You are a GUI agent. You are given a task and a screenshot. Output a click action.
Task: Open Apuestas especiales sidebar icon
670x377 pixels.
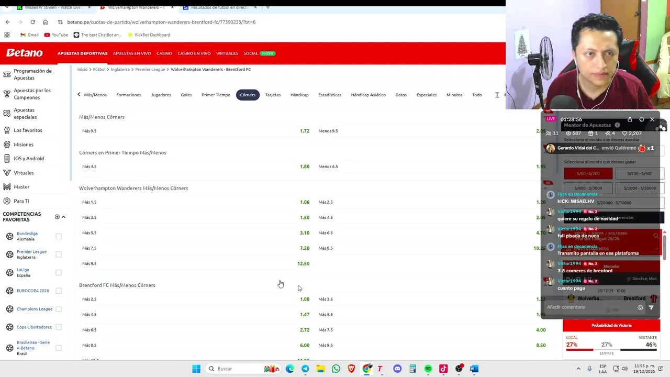7,114
